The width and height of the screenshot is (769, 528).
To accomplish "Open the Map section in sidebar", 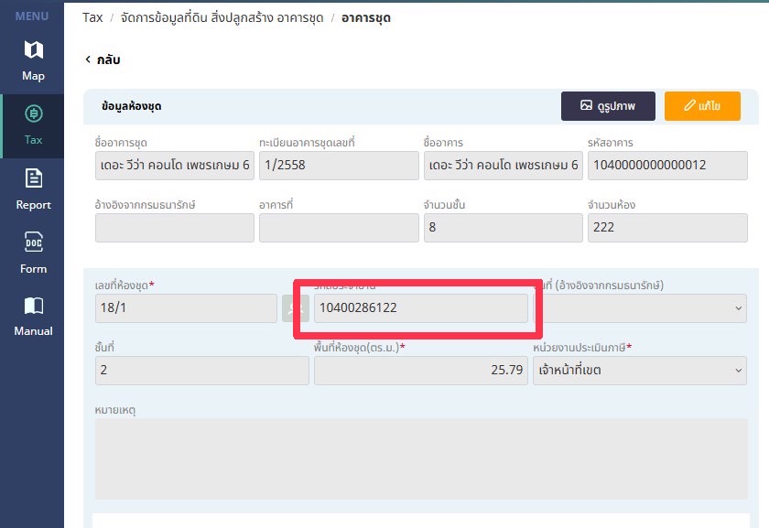I will [x=33, y=60].
